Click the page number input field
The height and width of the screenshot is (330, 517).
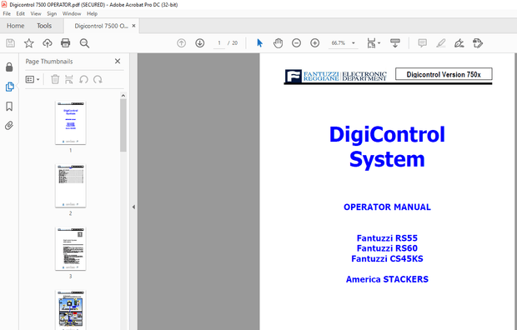(219, 42)
